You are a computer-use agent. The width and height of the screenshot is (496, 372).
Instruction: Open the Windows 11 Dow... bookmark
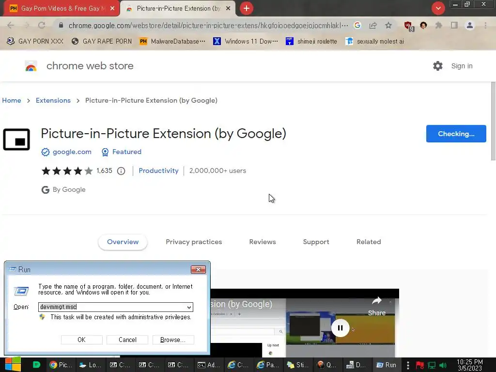246,42
